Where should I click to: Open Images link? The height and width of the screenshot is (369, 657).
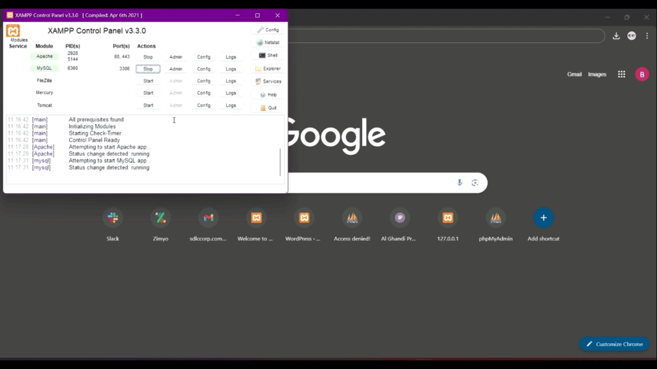click(597, 74)
